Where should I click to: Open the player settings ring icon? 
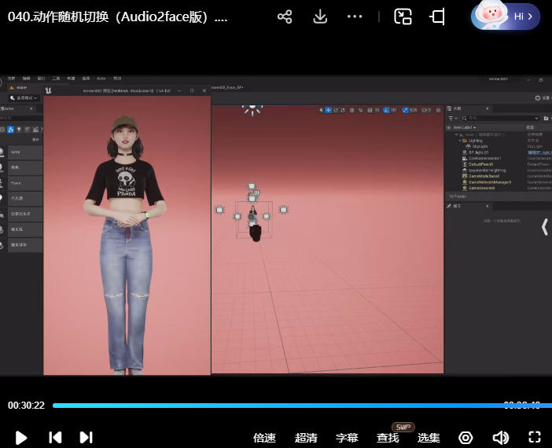[x=466, y=438]
